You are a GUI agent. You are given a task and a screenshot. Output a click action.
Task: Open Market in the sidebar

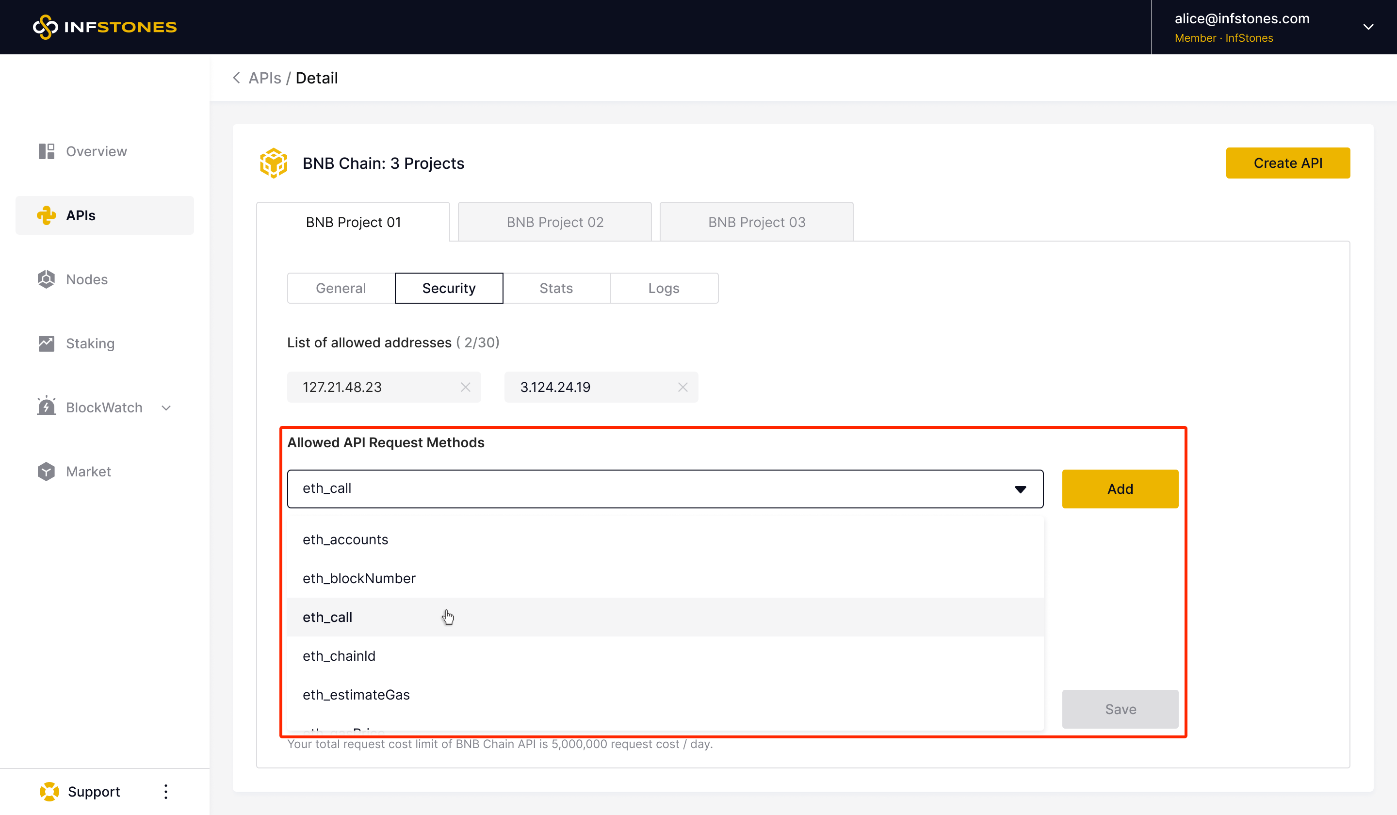pyautogui.click(x=105, y=472)
